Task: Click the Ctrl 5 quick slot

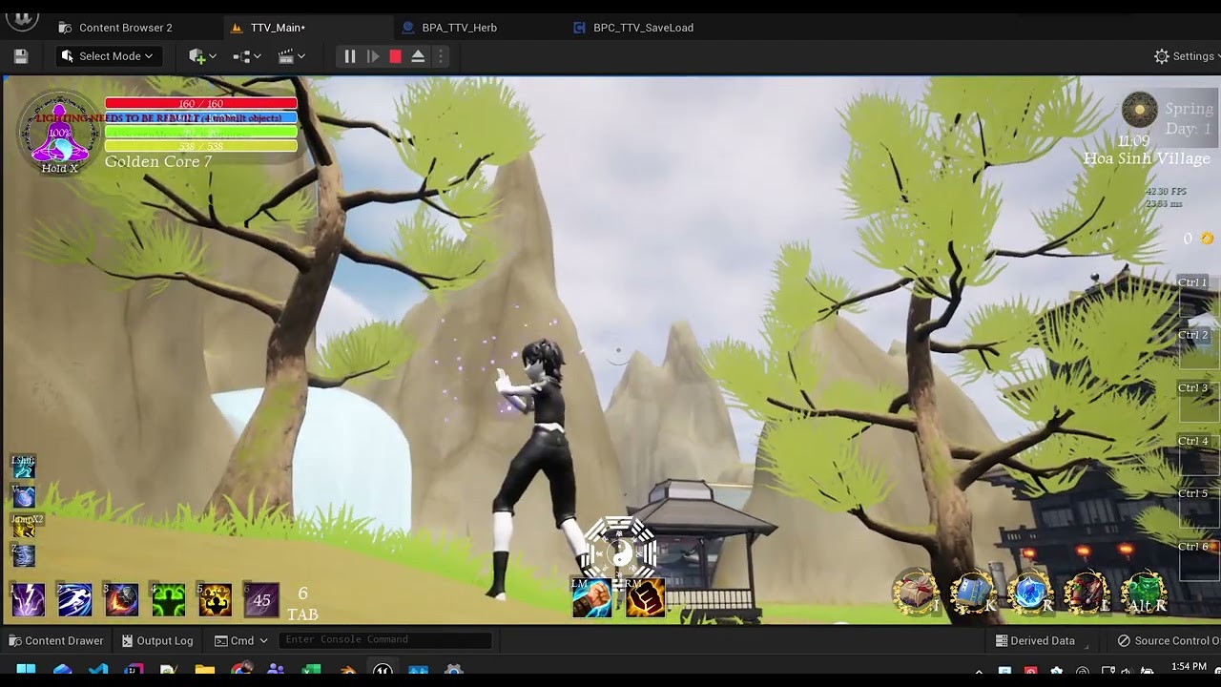Action: click(x=1198, y=507)
